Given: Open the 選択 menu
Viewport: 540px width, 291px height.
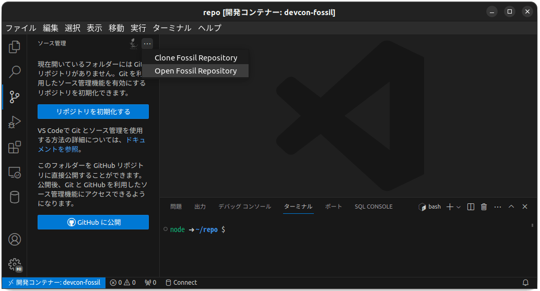Looking at the screenshot, I should coord(73,28).
